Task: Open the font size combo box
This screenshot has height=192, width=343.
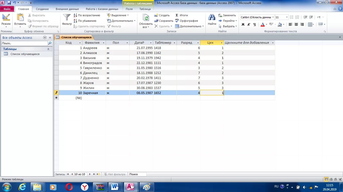Action: [x=281, y=17]
